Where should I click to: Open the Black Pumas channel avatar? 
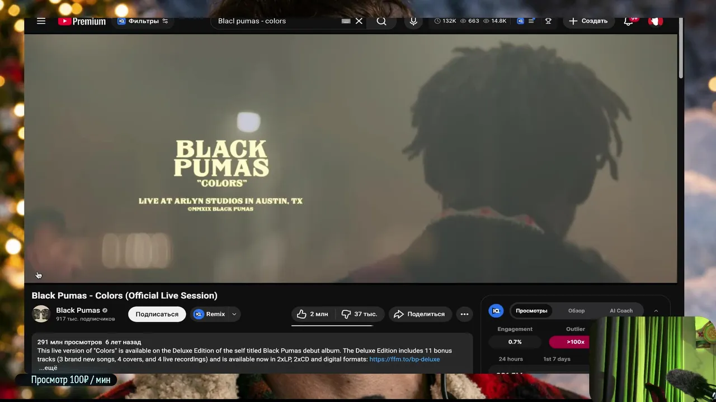pyautogui.click(x=41, y=314)
